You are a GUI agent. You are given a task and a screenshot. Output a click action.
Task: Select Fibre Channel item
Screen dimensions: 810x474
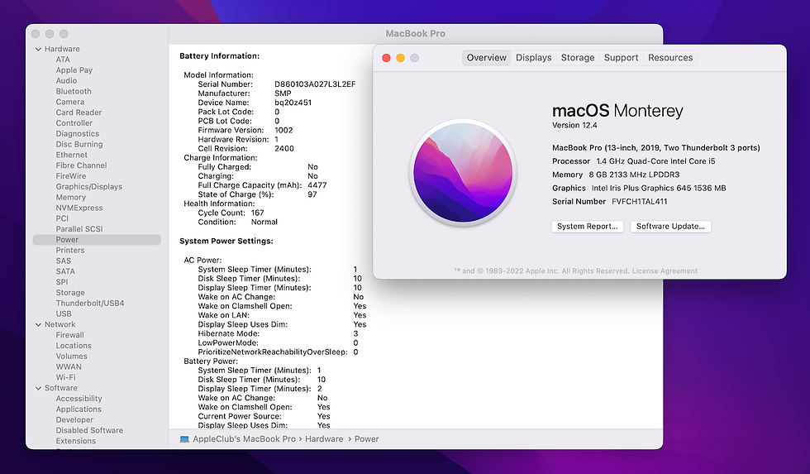(81, 165)
